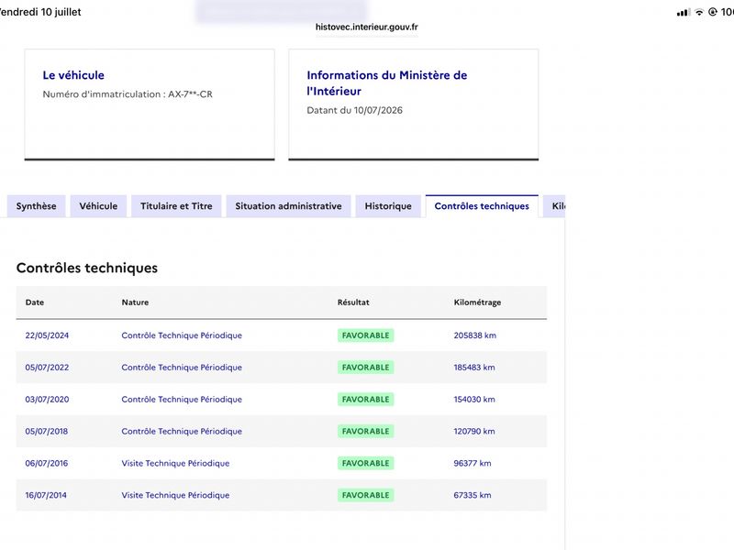Tap the histovec.interieur.gouv.fr address bar
Image resolution: width=734 pixels, height=550 pixels.
pyautogui.click(x=366, y=27)
